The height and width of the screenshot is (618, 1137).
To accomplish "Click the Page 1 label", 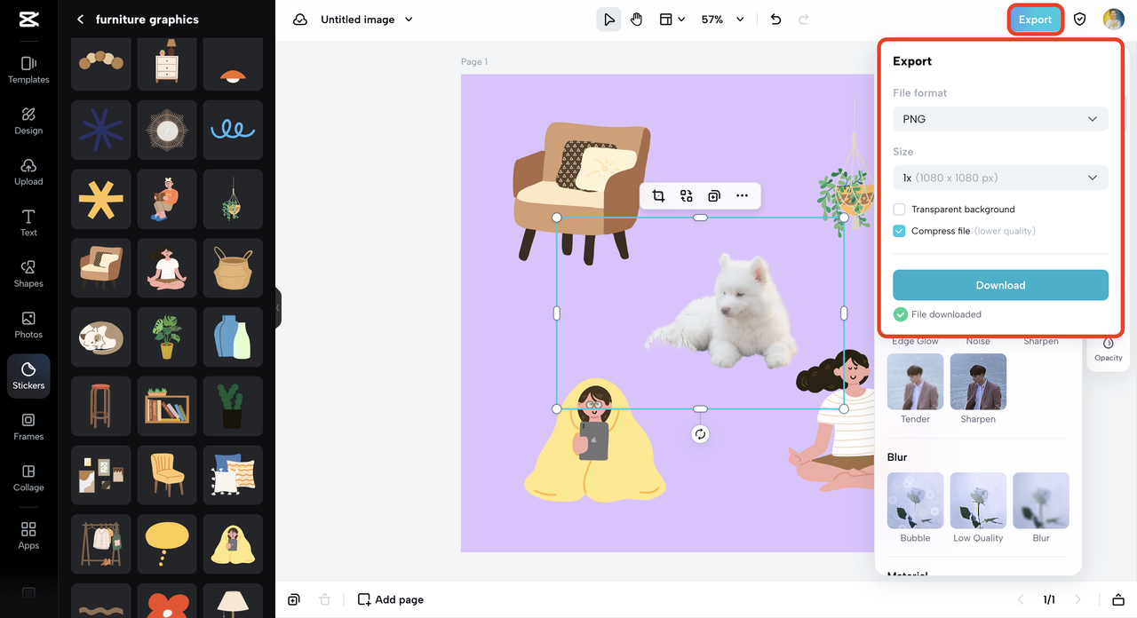I will (474, 62).
